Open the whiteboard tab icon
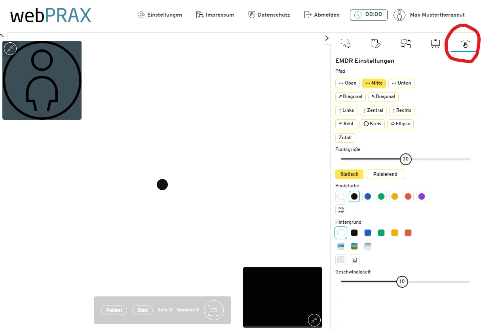The height and width of the screenshot is (330, 481). [435, 43]
